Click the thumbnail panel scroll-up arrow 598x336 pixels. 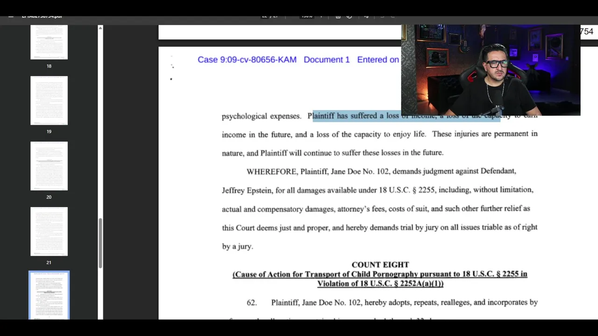click(100, 28)
